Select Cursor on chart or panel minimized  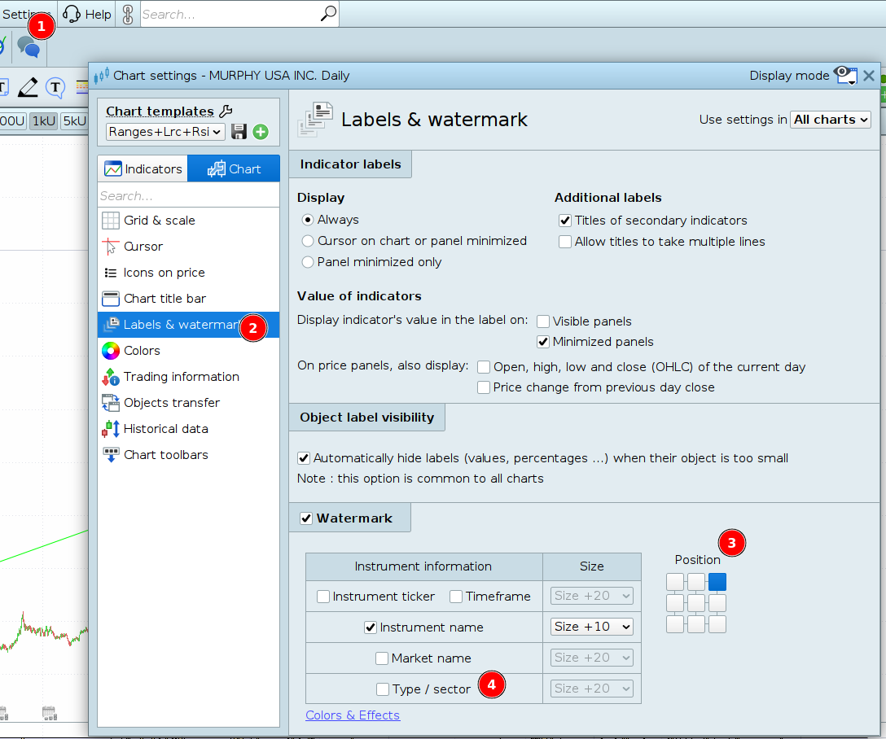[x=307, y=241]
